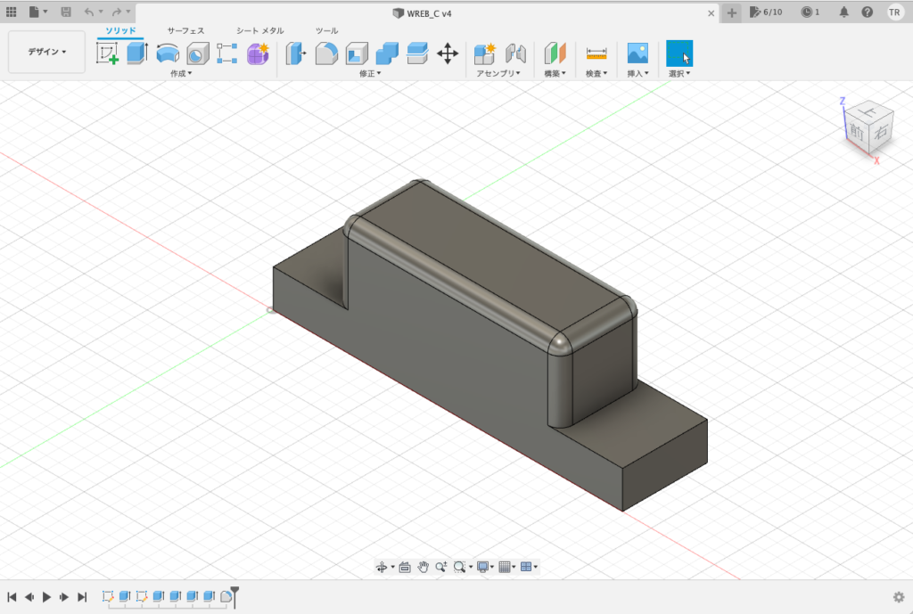
Task: Activate the Move/Copy arrows tool
Action: 448,53
